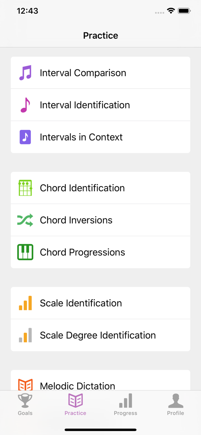Select Scale Degree Identification
201x435 pixels.
pyautogui.click(x=100, y=335)
